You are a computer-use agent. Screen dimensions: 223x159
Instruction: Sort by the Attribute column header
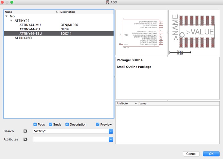[127, 104]
